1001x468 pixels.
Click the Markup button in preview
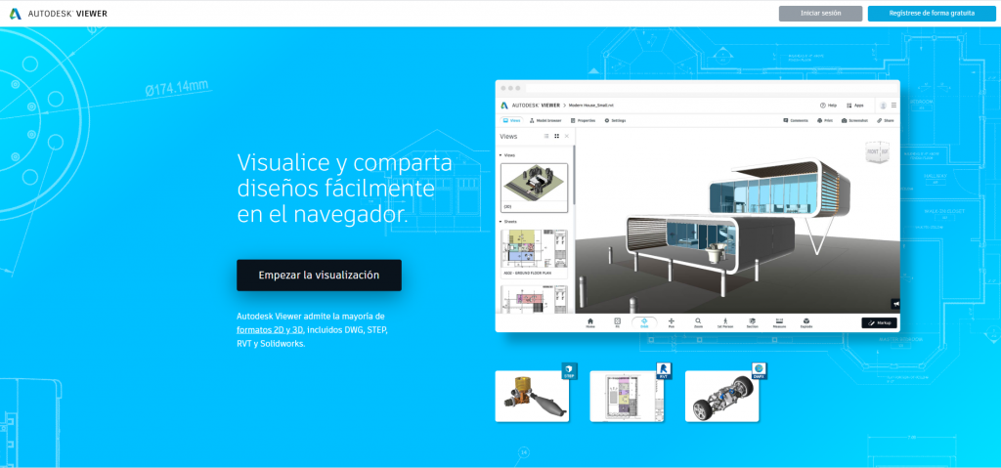(x=879, y=323)
